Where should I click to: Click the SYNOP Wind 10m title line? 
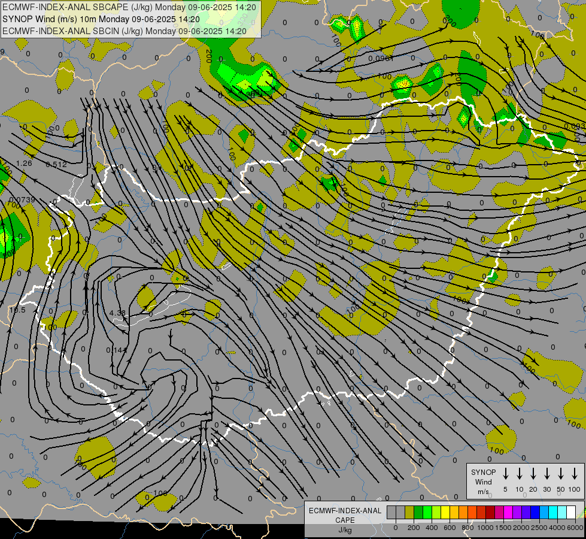(x=101, y=19)
